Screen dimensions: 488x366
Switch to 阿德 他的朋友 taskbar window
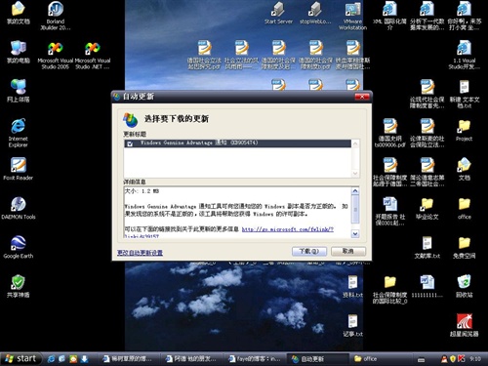(192, 359)
